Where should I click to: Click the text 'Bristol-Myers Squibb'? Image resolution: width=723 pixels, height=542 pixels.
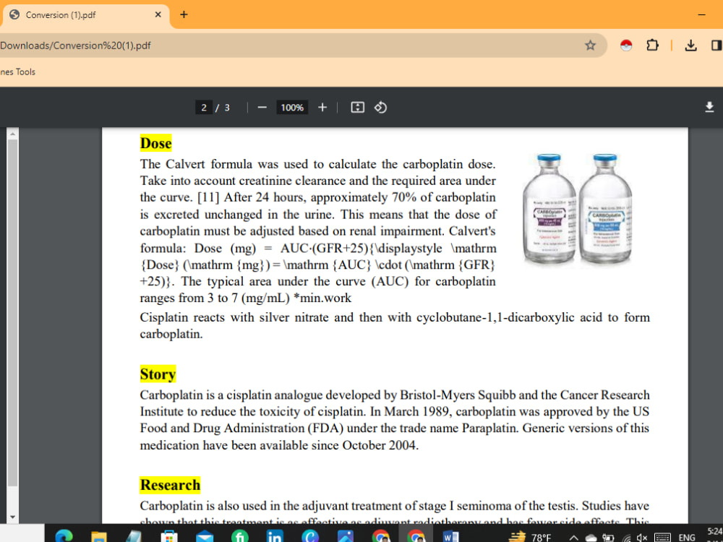point(458,395)
